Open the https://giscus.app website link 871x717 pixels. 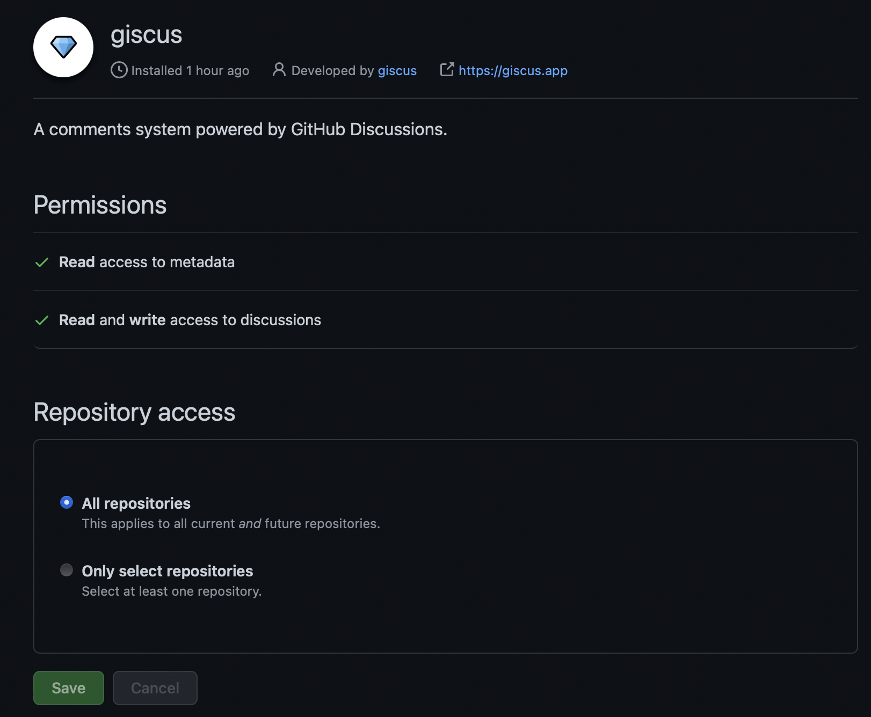(513, 71)
